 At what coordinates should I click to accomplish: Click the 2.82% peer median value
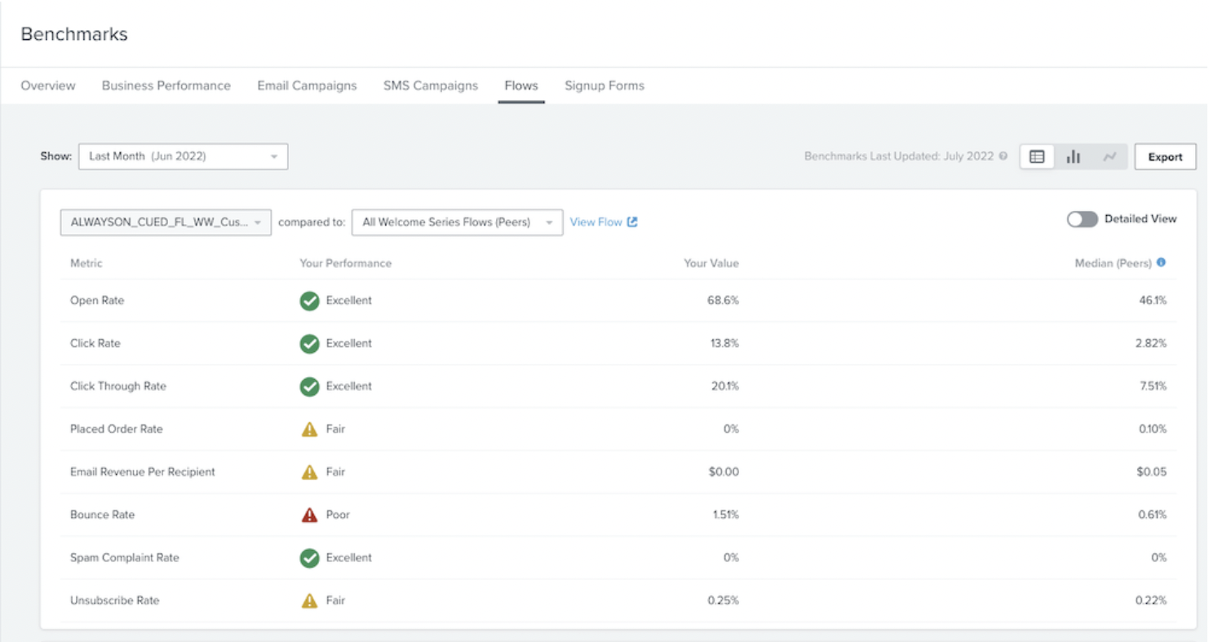(1151, 344)
